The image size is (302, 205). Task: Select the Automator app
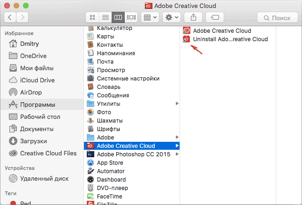tap(132, 171)
